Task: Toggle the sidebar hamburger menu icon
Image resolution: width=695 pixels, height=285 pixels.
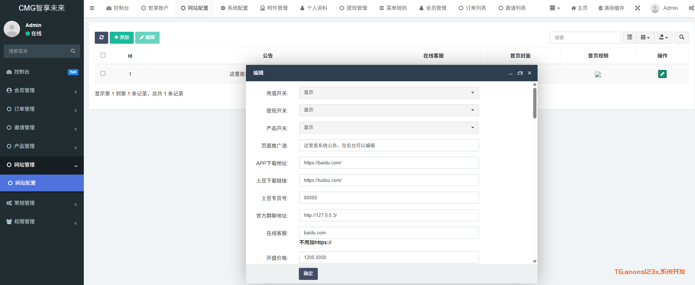Action: click(92, 8)
